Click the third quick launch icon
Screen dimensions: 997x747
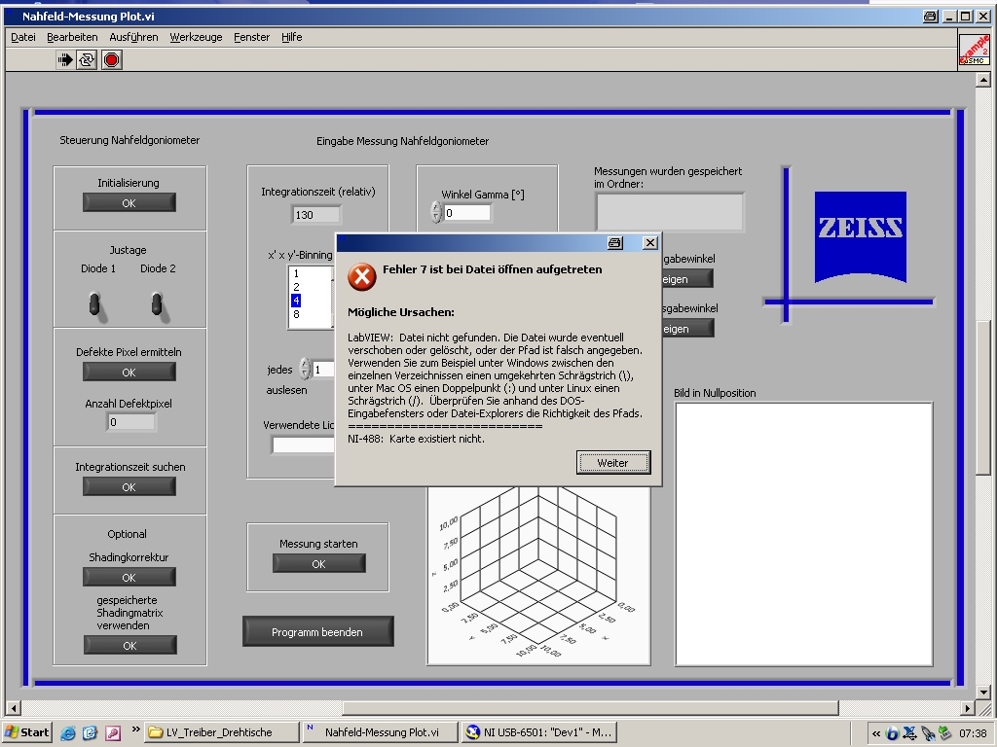(113, 733)
